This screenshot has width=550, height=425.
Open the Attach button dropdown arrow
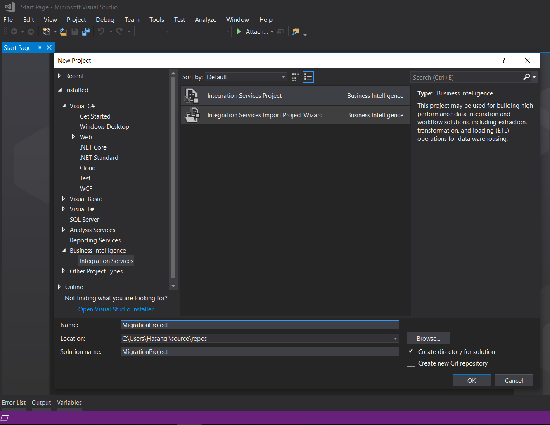tap(272, 32)
